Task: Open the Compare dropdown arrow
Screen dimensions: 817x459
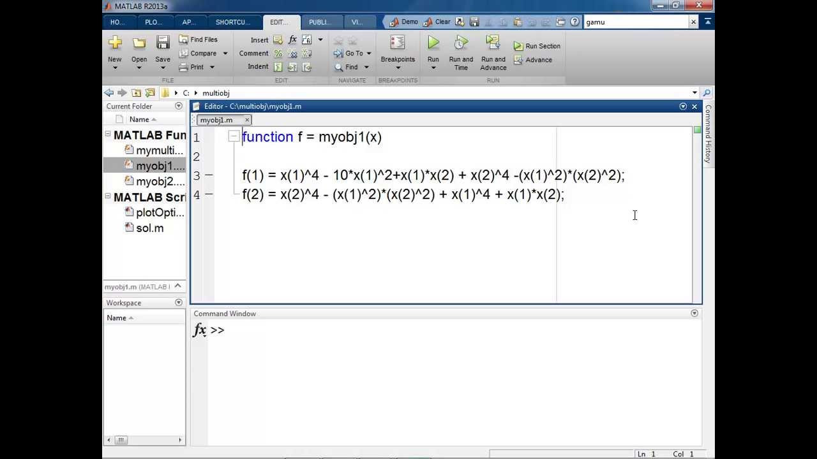Action: (223, 54)
